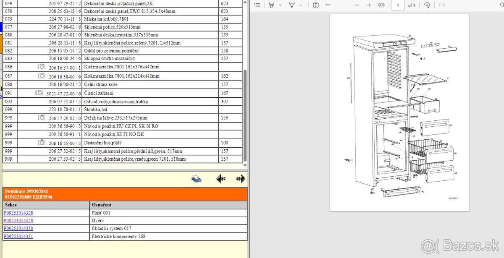Screen dimensions: 504x258
Task: Expand the highlight tool options arrow
Action: [280, 5]
